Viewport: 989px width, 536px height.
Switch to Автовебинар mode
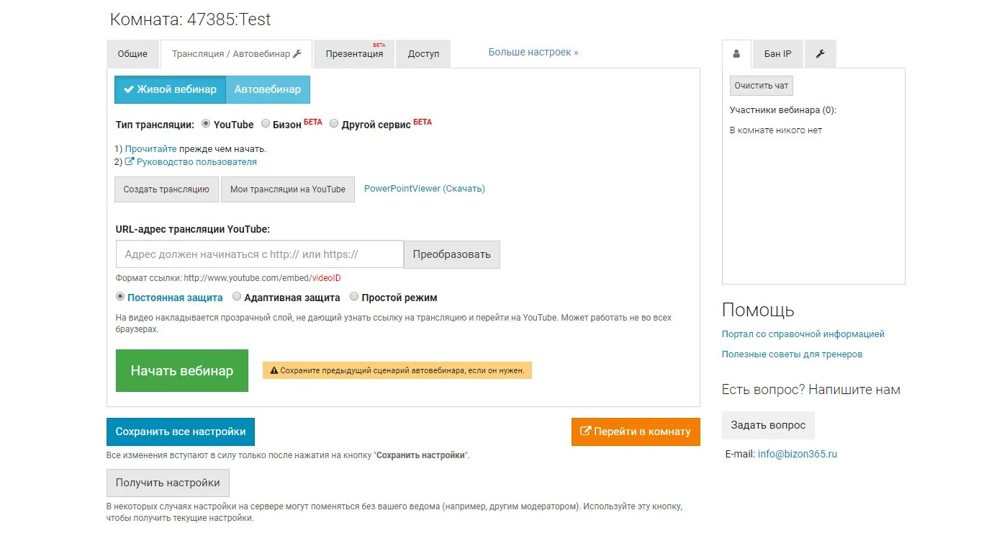click(x=268, y=89)
